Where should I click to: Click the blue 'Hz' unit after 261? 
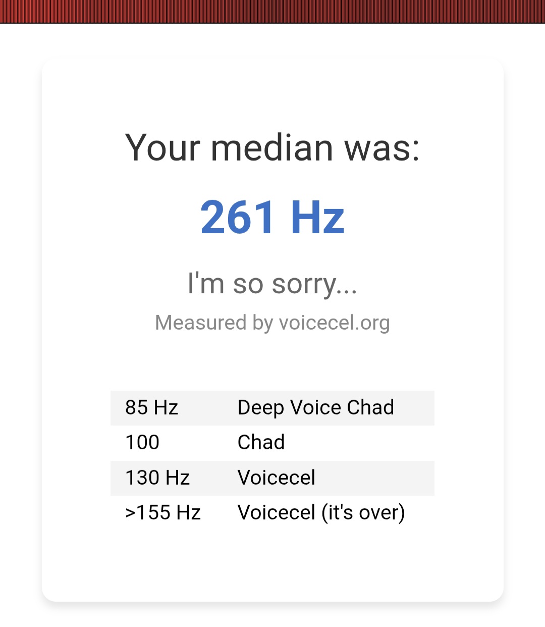317,218
